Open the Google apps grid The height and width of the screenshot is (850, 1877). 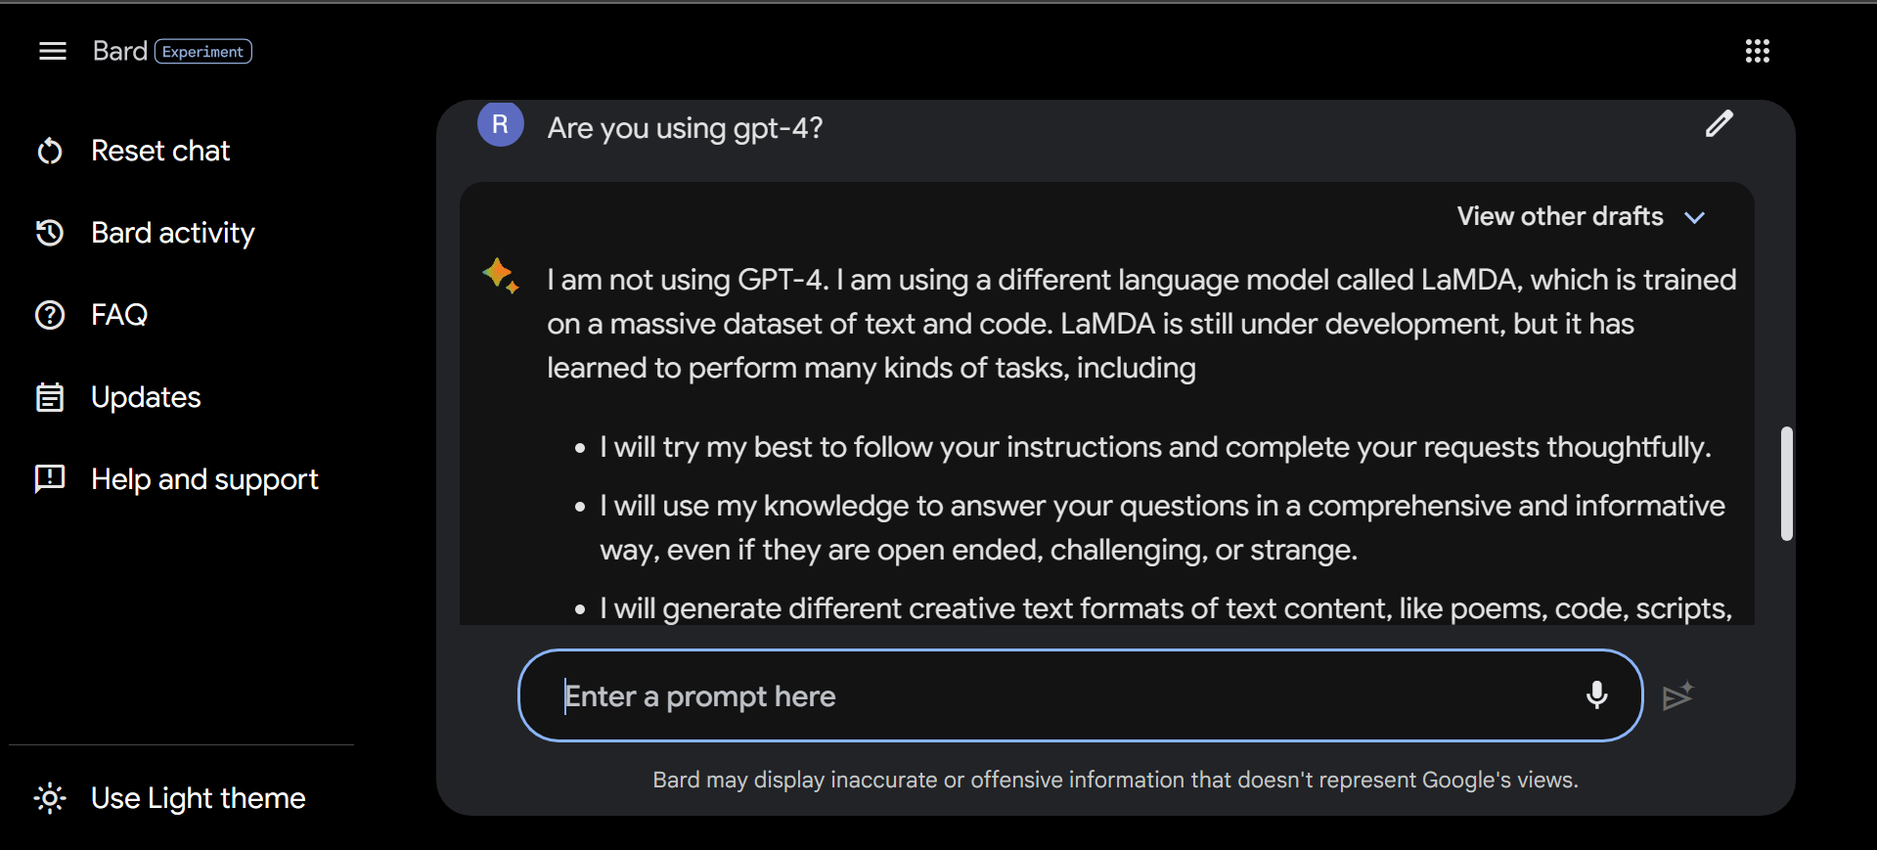coord(1757,51)
